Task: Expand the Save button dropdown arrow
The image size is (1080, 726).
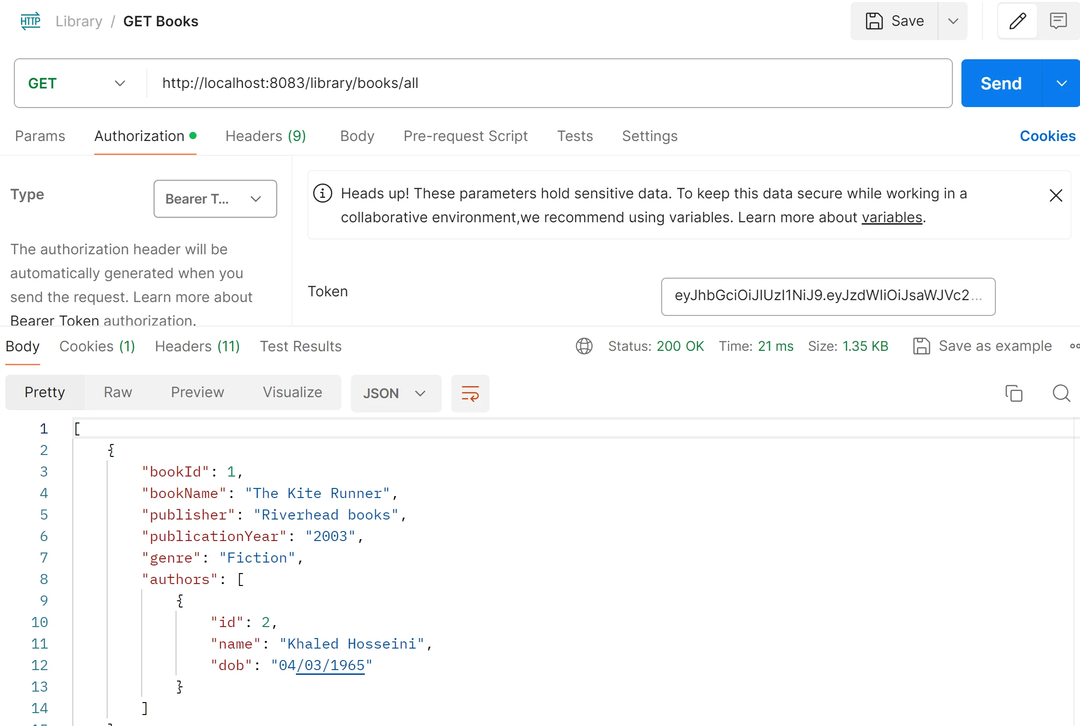Action: pyautogui.click(x=952, y=21)
